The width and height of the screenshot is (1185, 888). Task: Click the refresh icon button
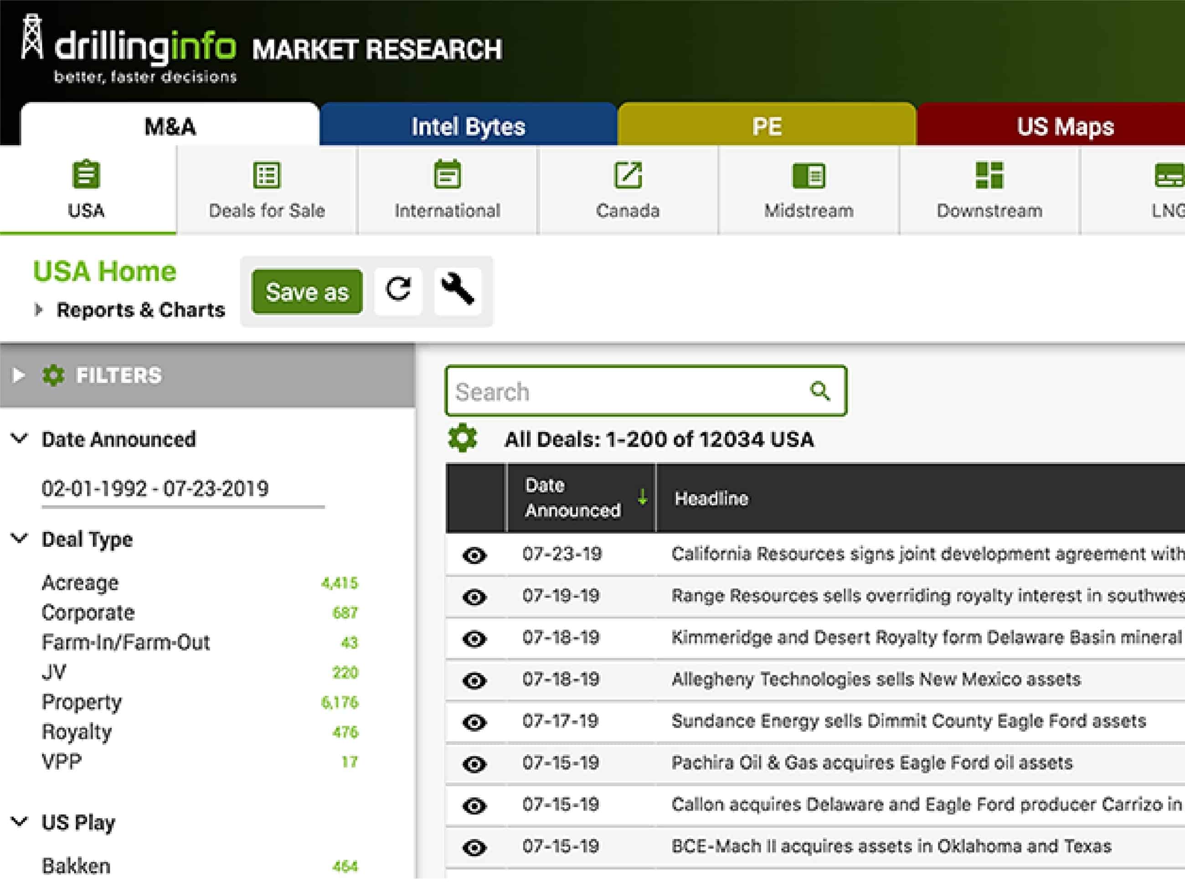[398, 291]
